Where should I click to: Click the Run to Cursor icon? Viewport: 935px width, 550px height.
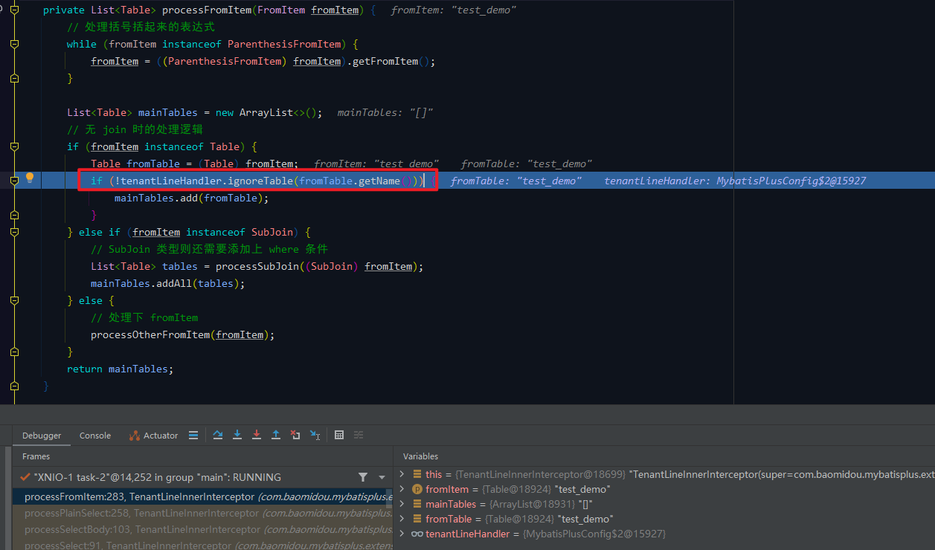(x=315, y=435)
